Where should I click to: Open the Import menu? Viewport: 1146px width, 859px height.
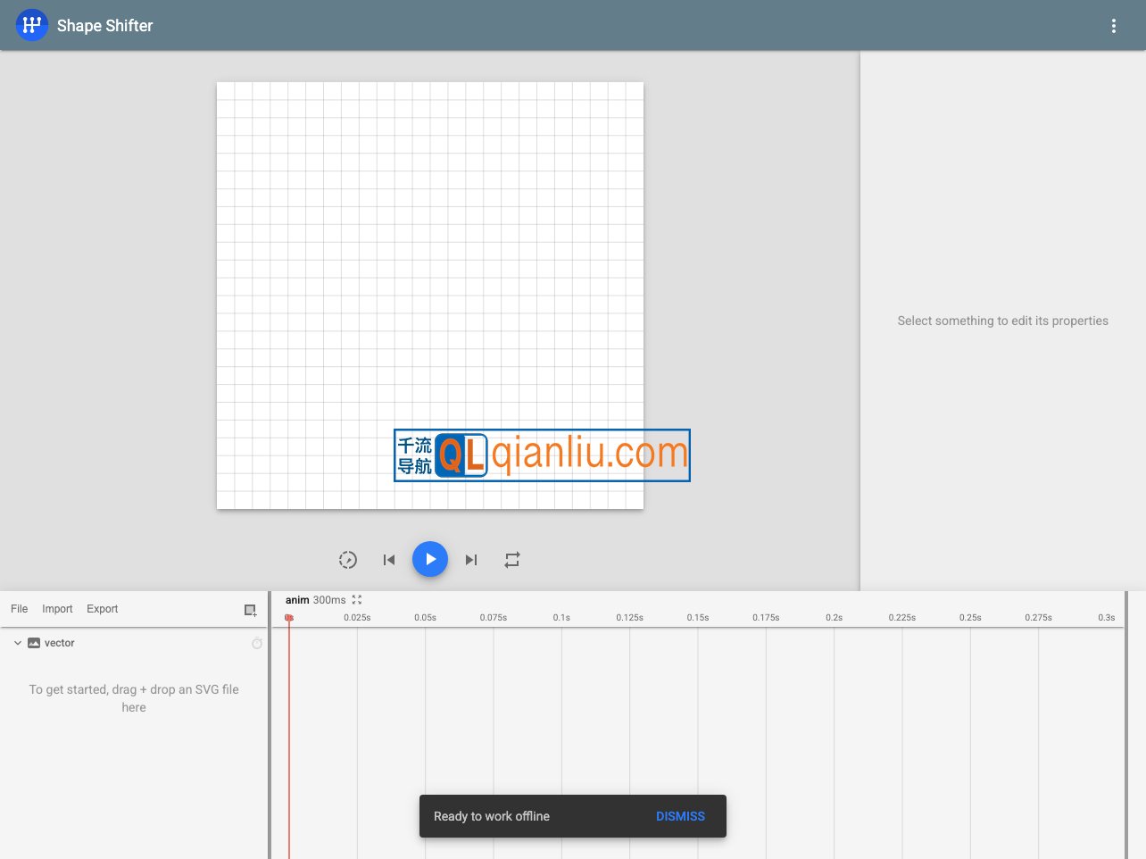57,609
